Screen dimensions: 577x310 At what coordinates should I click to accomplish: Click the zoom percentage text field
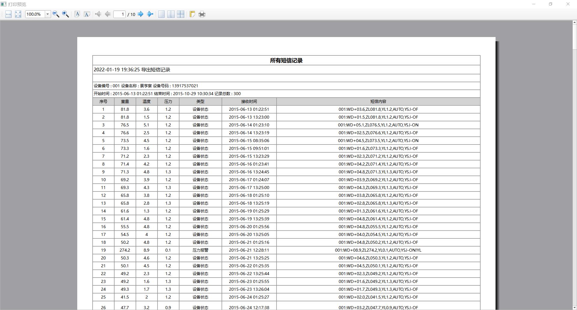point(35,14)
